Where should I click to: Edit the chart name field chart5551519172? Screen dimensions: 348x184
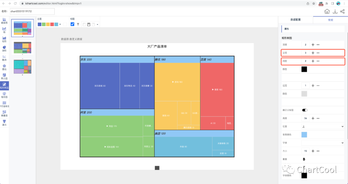click(x=32, y=11)
